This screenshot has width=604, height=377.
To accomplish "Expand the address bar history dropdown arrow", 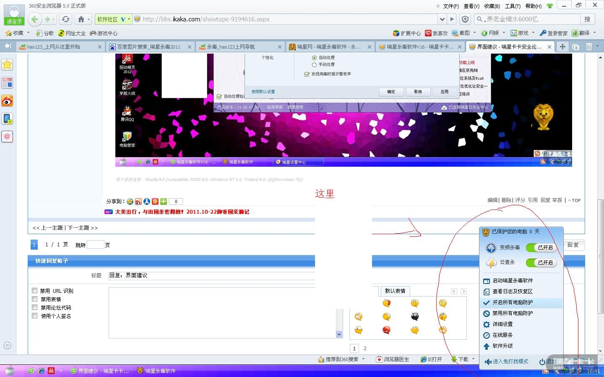I will pos(442,19).
